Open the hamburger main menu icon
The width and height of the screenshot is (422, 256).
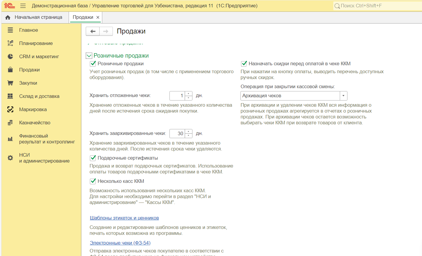pos(23,6)
